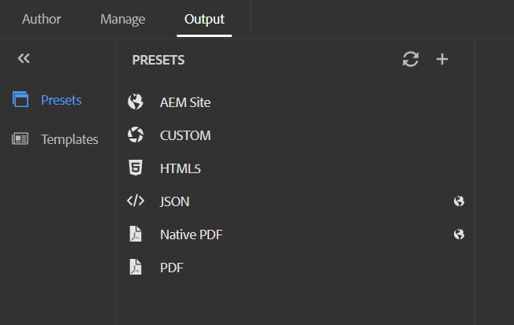514x325 pixels.
Task: Click the AEM Site globe icon
Action: [136, 102]
